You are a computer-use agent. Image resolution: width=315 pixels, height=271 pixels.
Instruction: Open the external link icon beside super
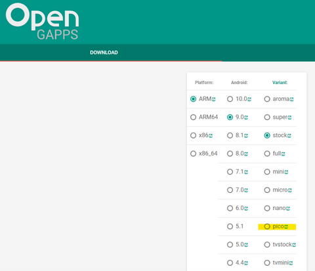point(289,117)
